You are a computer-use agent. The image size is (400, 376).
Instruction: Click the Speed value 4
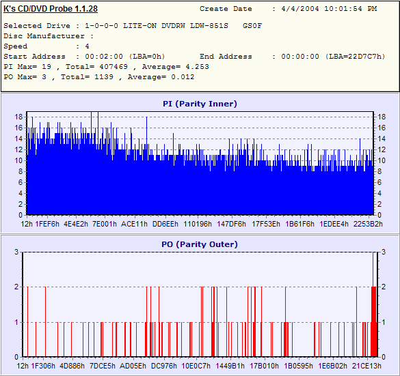click(88, 46)
